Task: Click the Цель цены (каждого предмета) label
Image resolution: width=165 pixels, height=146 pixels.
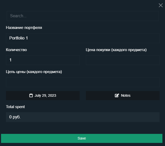Action: (34, 72)
